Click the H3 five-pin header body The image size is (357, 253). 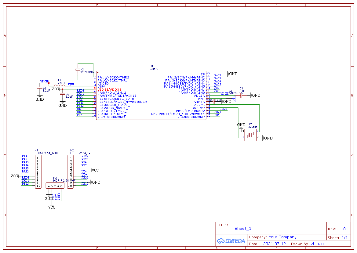click(x=55, y=186)
